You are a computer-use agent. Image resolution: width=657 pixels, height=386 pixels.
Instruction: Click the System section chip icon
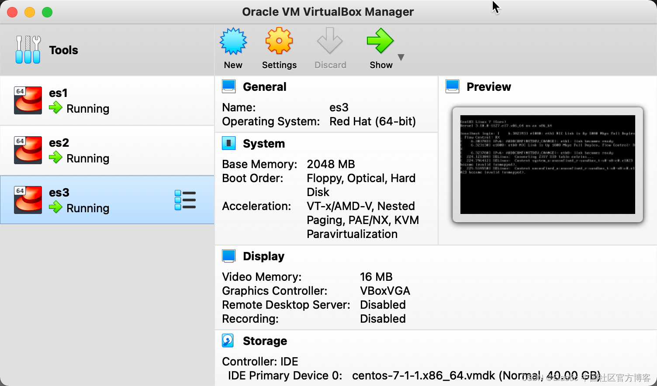click(x=228, y=143)
